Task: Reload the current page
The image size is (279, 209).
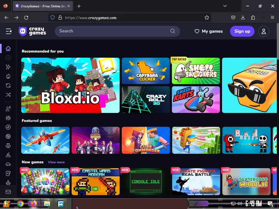Action: coord(26,18)
